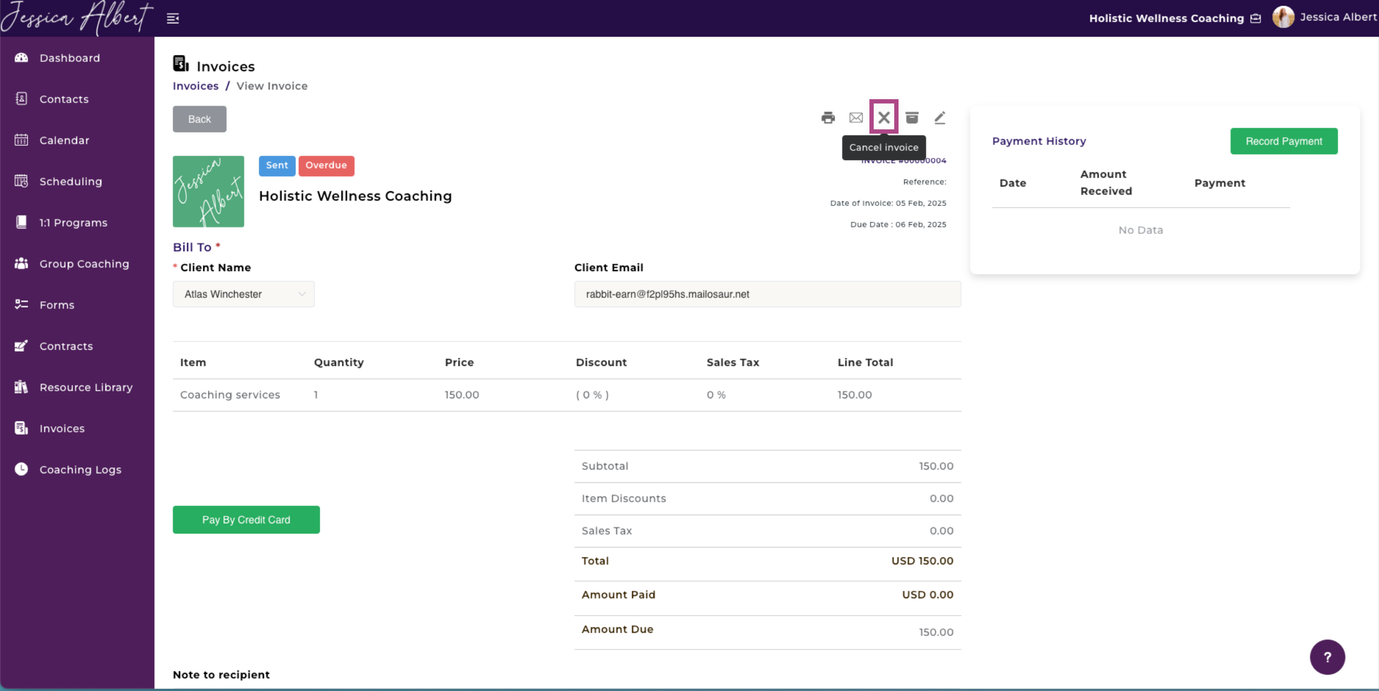The width and height of the screenshot is (1379, 691).
Task: Click the Invoices page heading icon
Action: click(x=181, y=64)
